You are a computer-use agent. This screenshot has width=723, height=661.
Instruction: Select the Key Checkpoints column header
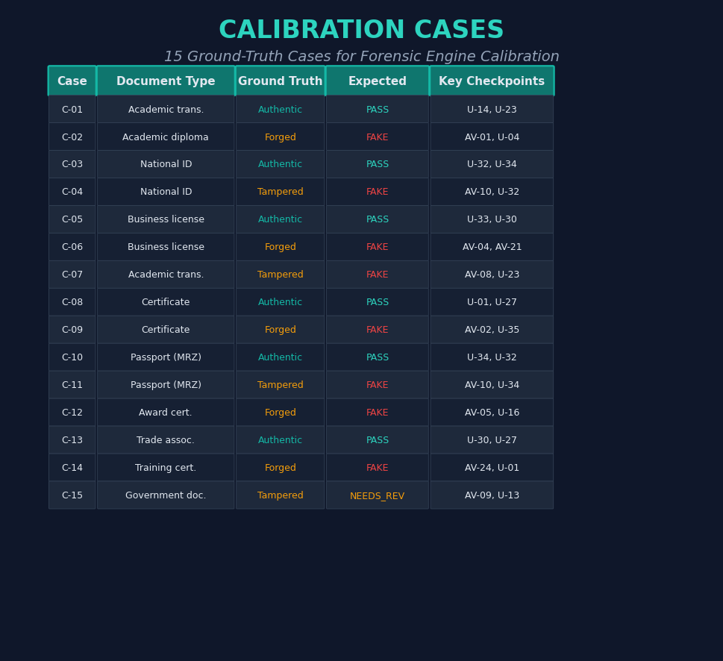coord(492,81)
